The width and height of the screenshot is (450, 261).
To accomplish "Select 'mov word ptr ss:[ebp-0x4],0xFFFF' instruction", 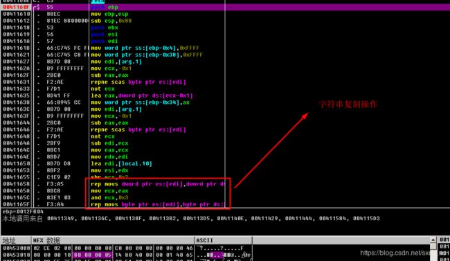I will pyautogui.click(x=145, y=48).
